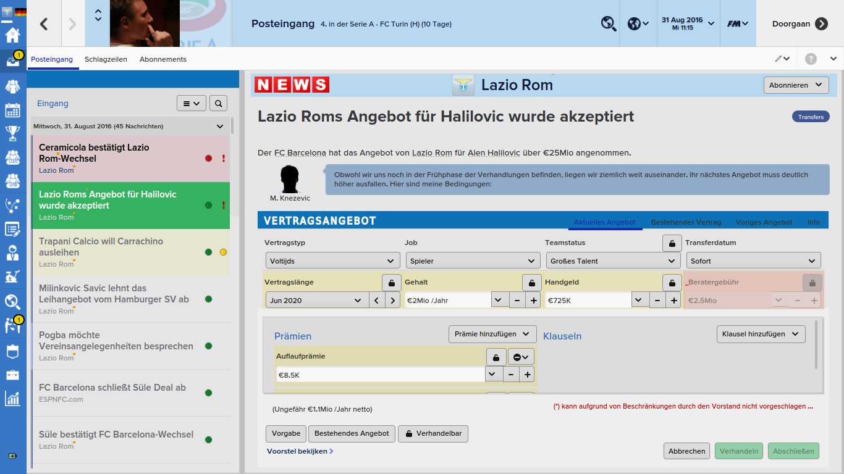Toggle the Handgeld lock
Screen dimensions: 844x474
(672, 283)
